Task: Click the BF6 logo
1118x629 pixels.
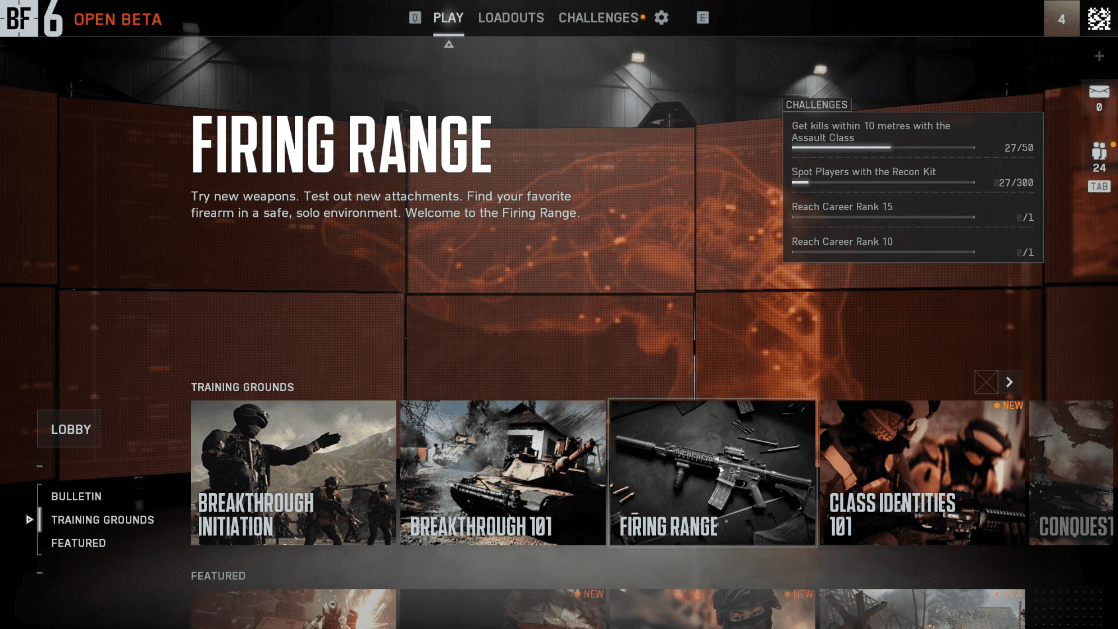Action: point(31,19)
